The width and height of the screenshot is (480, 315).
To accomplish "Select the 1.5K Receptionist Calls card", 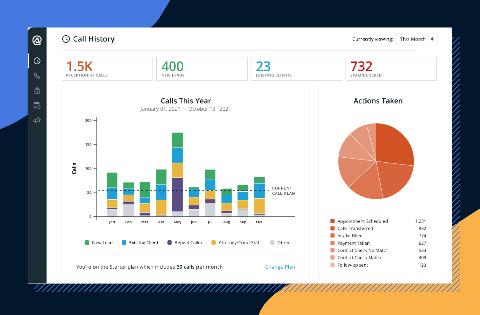I will [x=107, y=69].
